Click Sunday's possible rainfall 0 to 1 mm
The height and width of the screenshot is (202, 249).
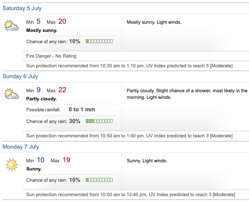click(x=82, y=110)
